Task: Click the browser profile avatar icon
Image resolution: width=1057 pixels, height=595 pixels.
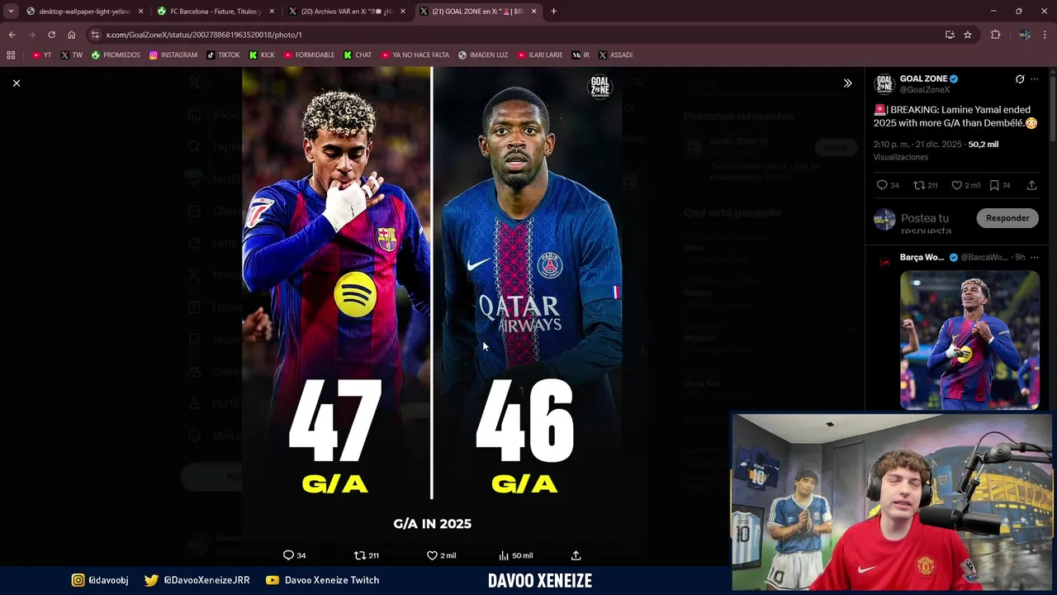Action: 1024,35
